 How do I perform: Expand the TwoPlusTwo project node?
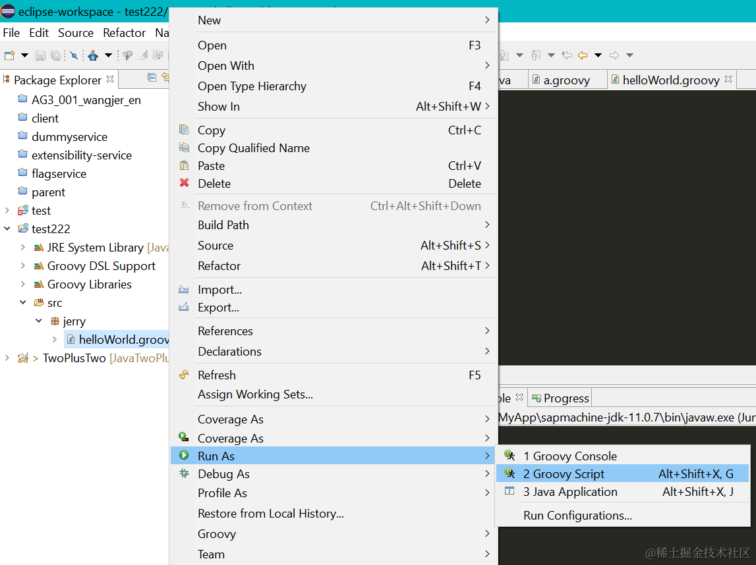7,358
